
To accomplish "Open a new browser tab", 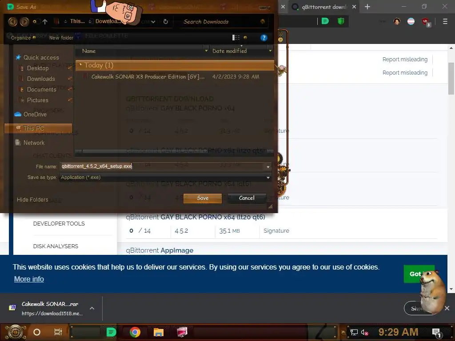I will (x=367, y=7).
